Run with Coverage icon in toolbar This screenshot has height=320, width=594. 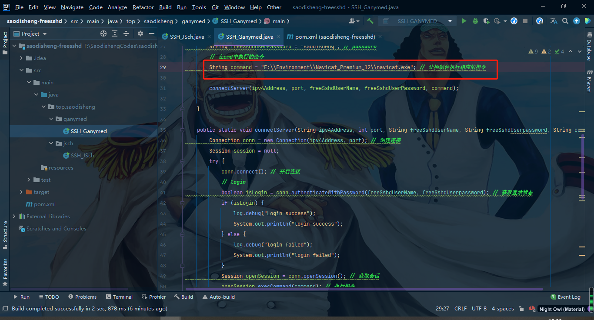tap(486, 21)
